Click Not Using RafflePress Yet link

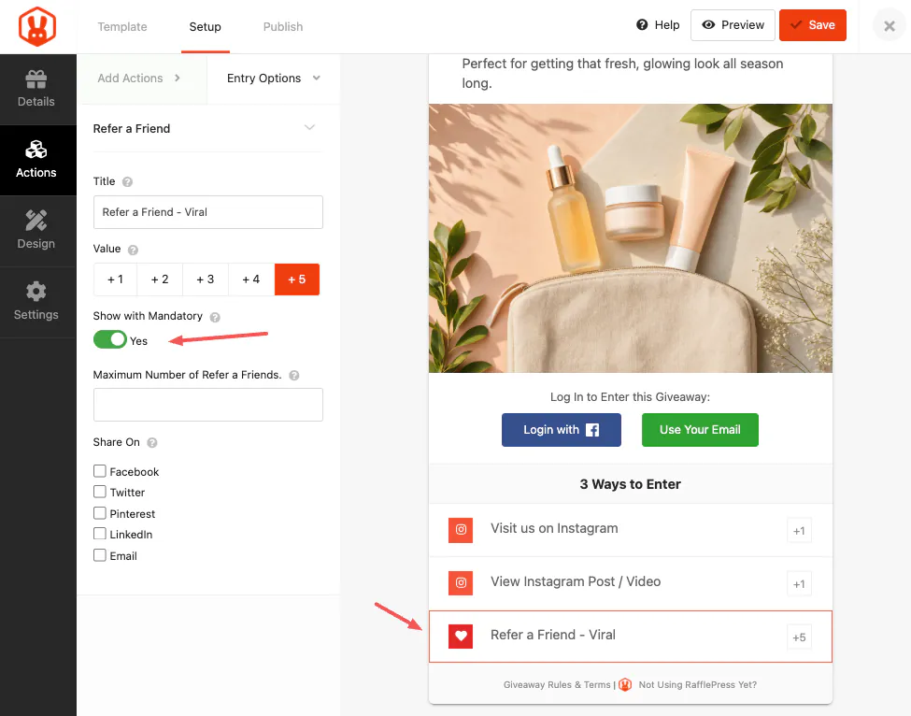(697, 685)
